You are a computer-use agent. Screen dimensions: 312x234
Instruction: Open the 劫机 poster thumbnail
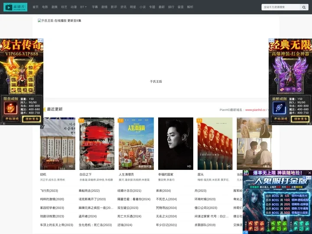point(58,143)
